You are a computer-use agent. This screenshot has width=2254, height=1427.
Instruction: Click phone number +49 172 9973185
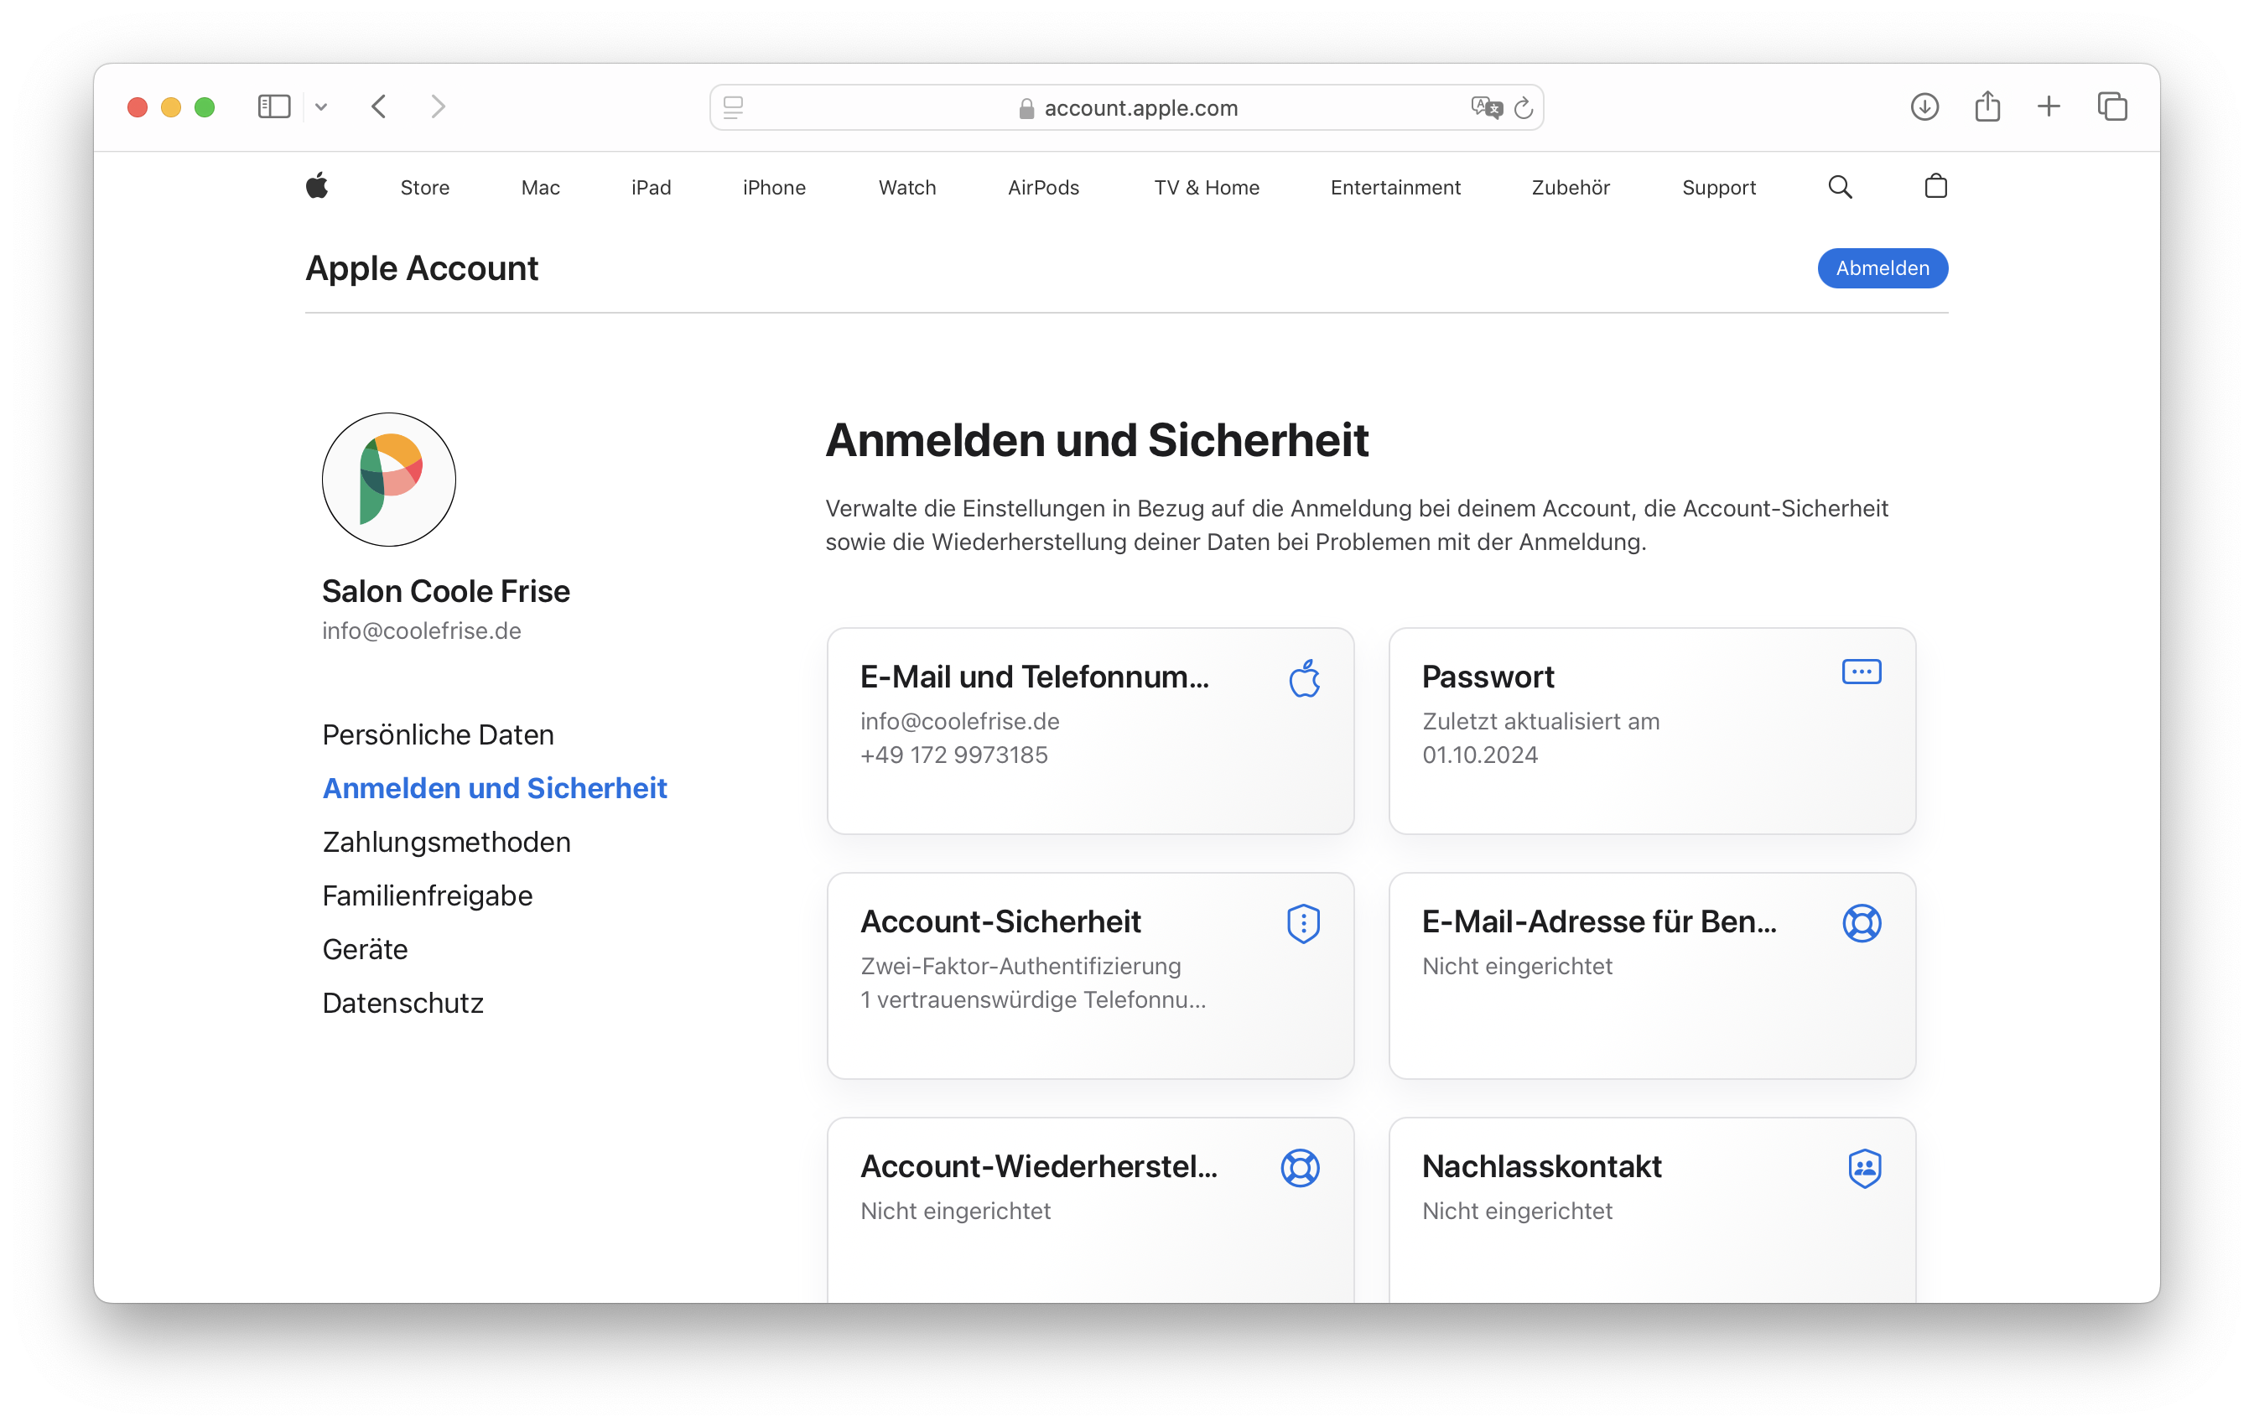point(953,755)
